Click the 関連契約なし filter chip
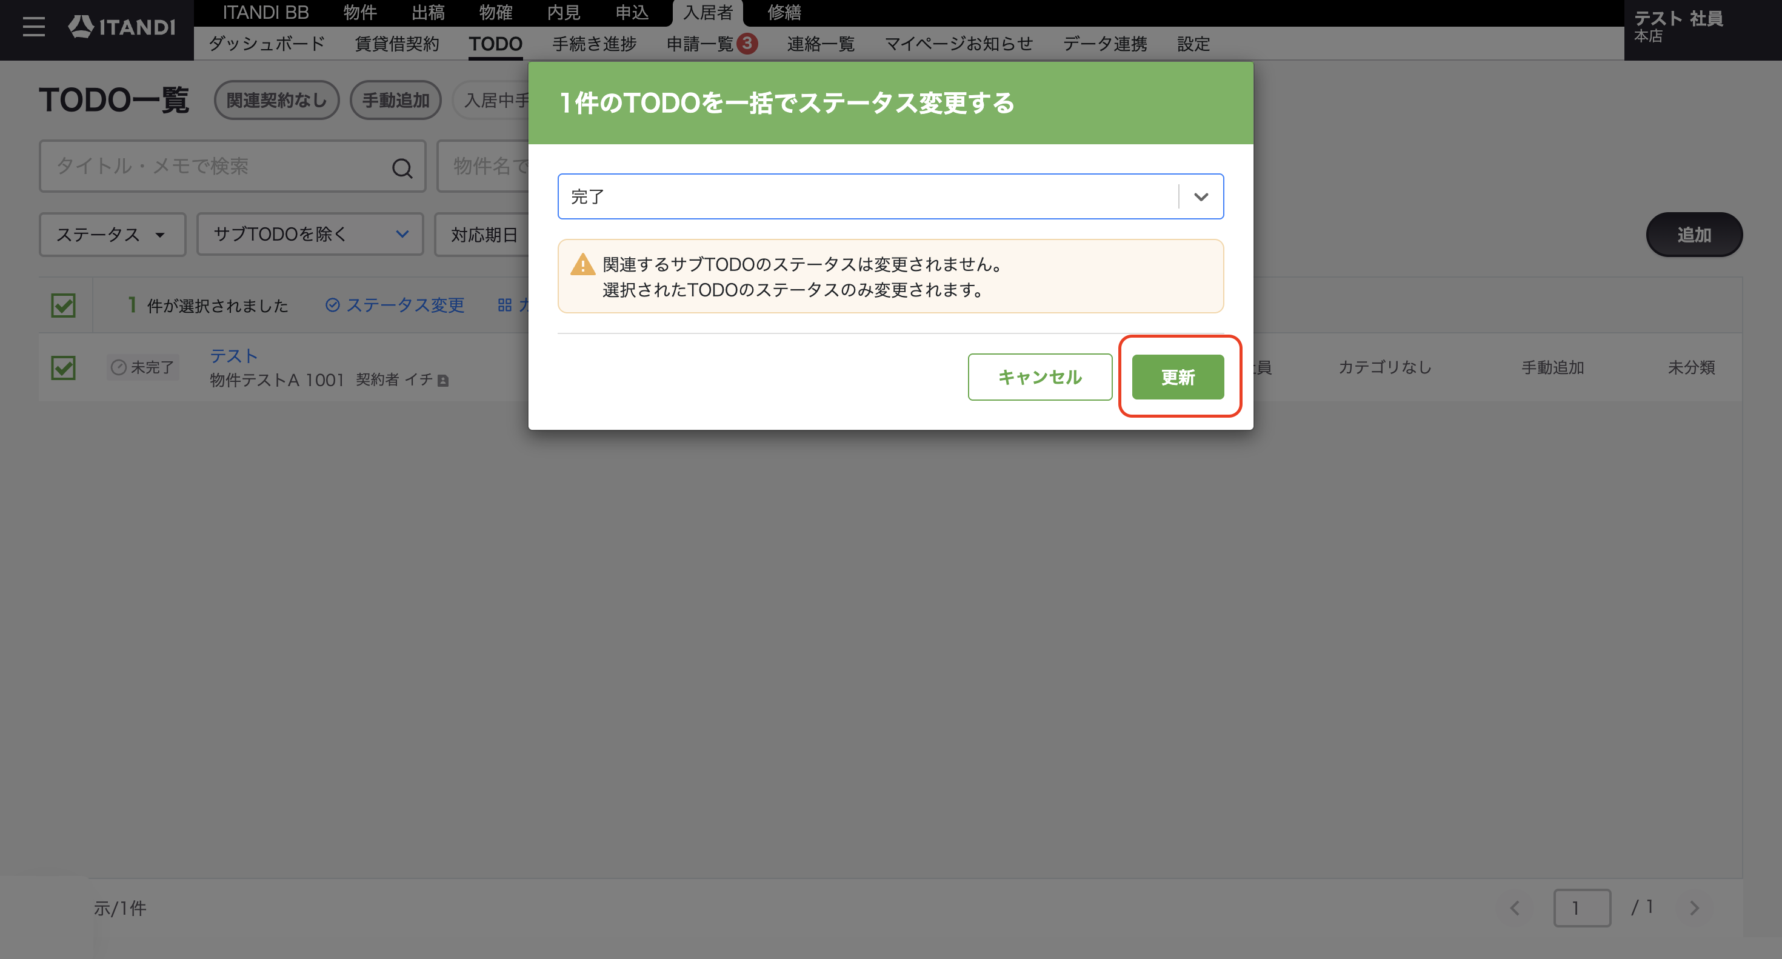1782x959 pixels. [277, 101]
